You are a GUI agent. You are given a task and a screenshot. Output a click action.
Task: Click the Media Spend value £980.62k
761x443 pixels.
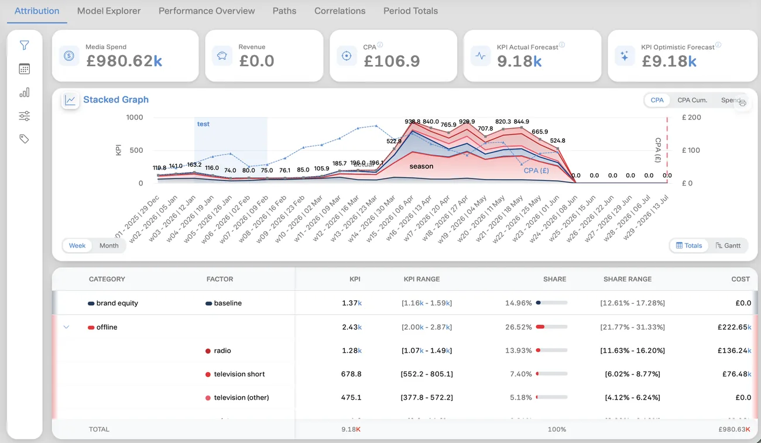click(124, 61)
